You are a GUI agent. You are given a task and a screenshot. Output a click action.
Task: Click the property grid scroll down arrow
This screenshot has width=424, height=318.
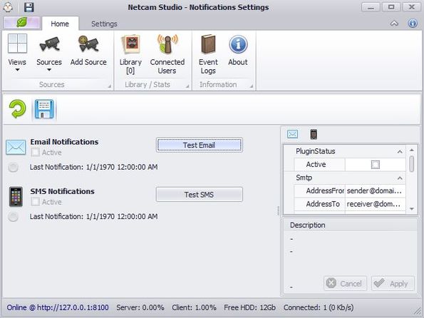click(x=412, y=209)
